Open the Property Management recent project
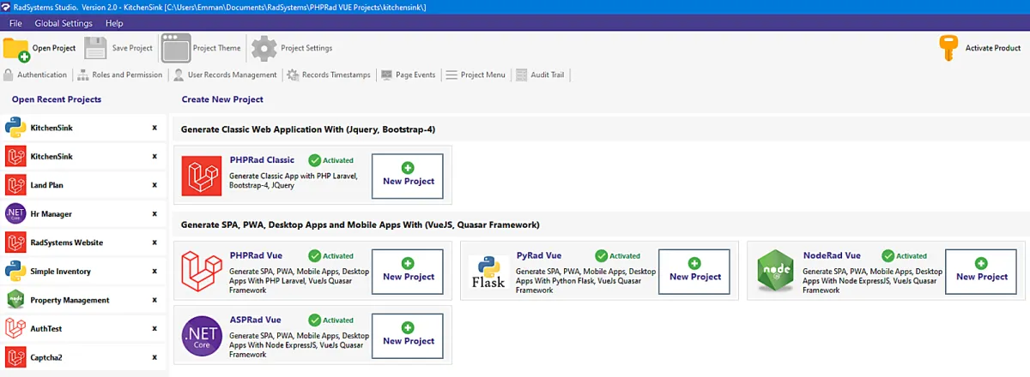 point(69,301)
